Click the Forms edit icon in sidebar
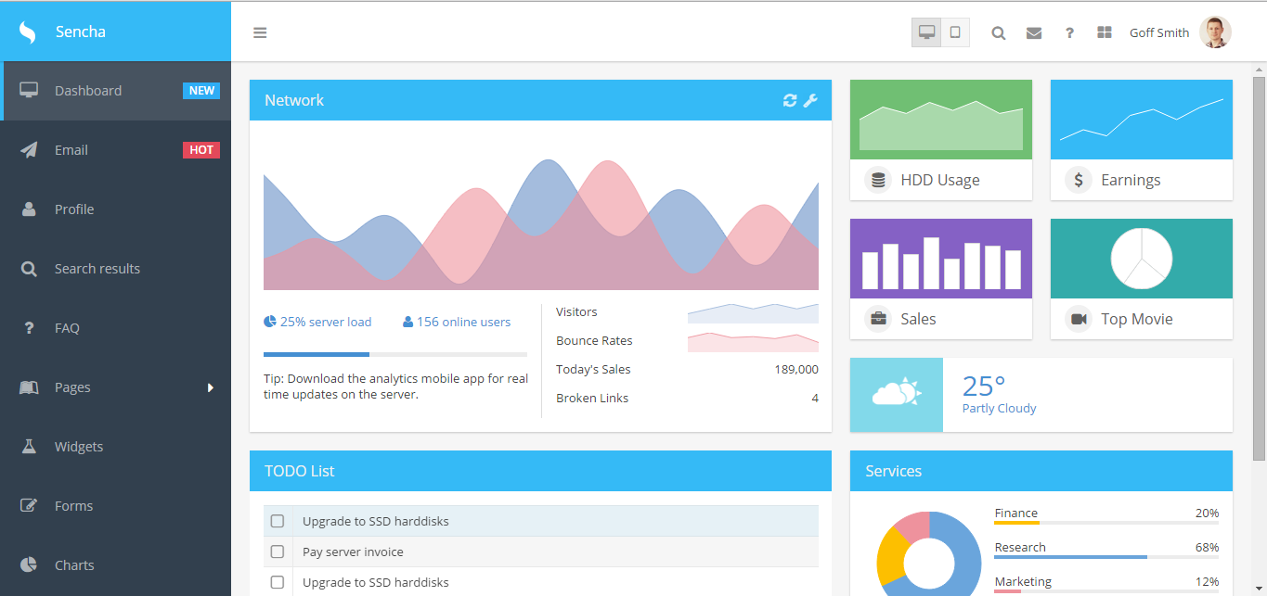Image resolution: width=1267 pixels, height=596 pixels. click(x=29, y=506)
